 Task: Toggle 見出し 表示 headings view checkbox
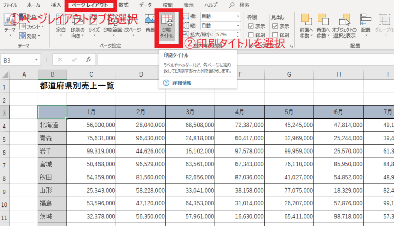(x=275, y=26)
